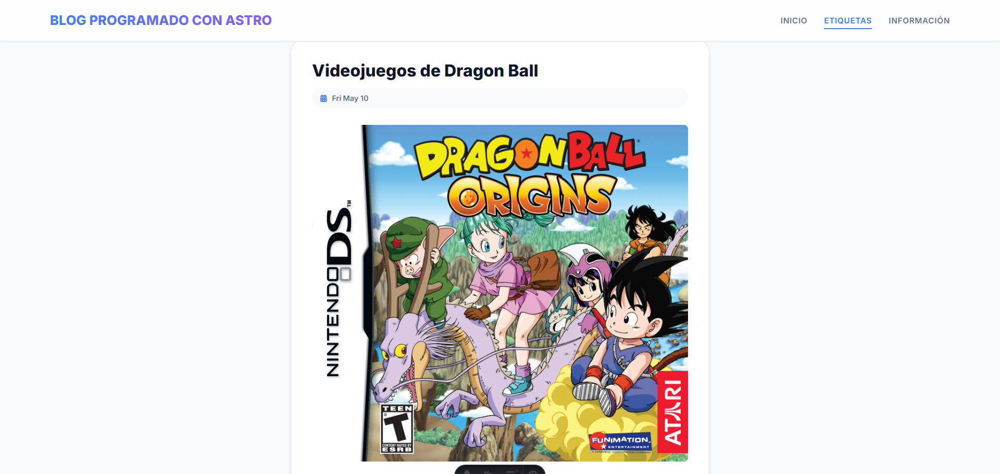Open the Audit tool with red notification dot

tap(511, 471)
